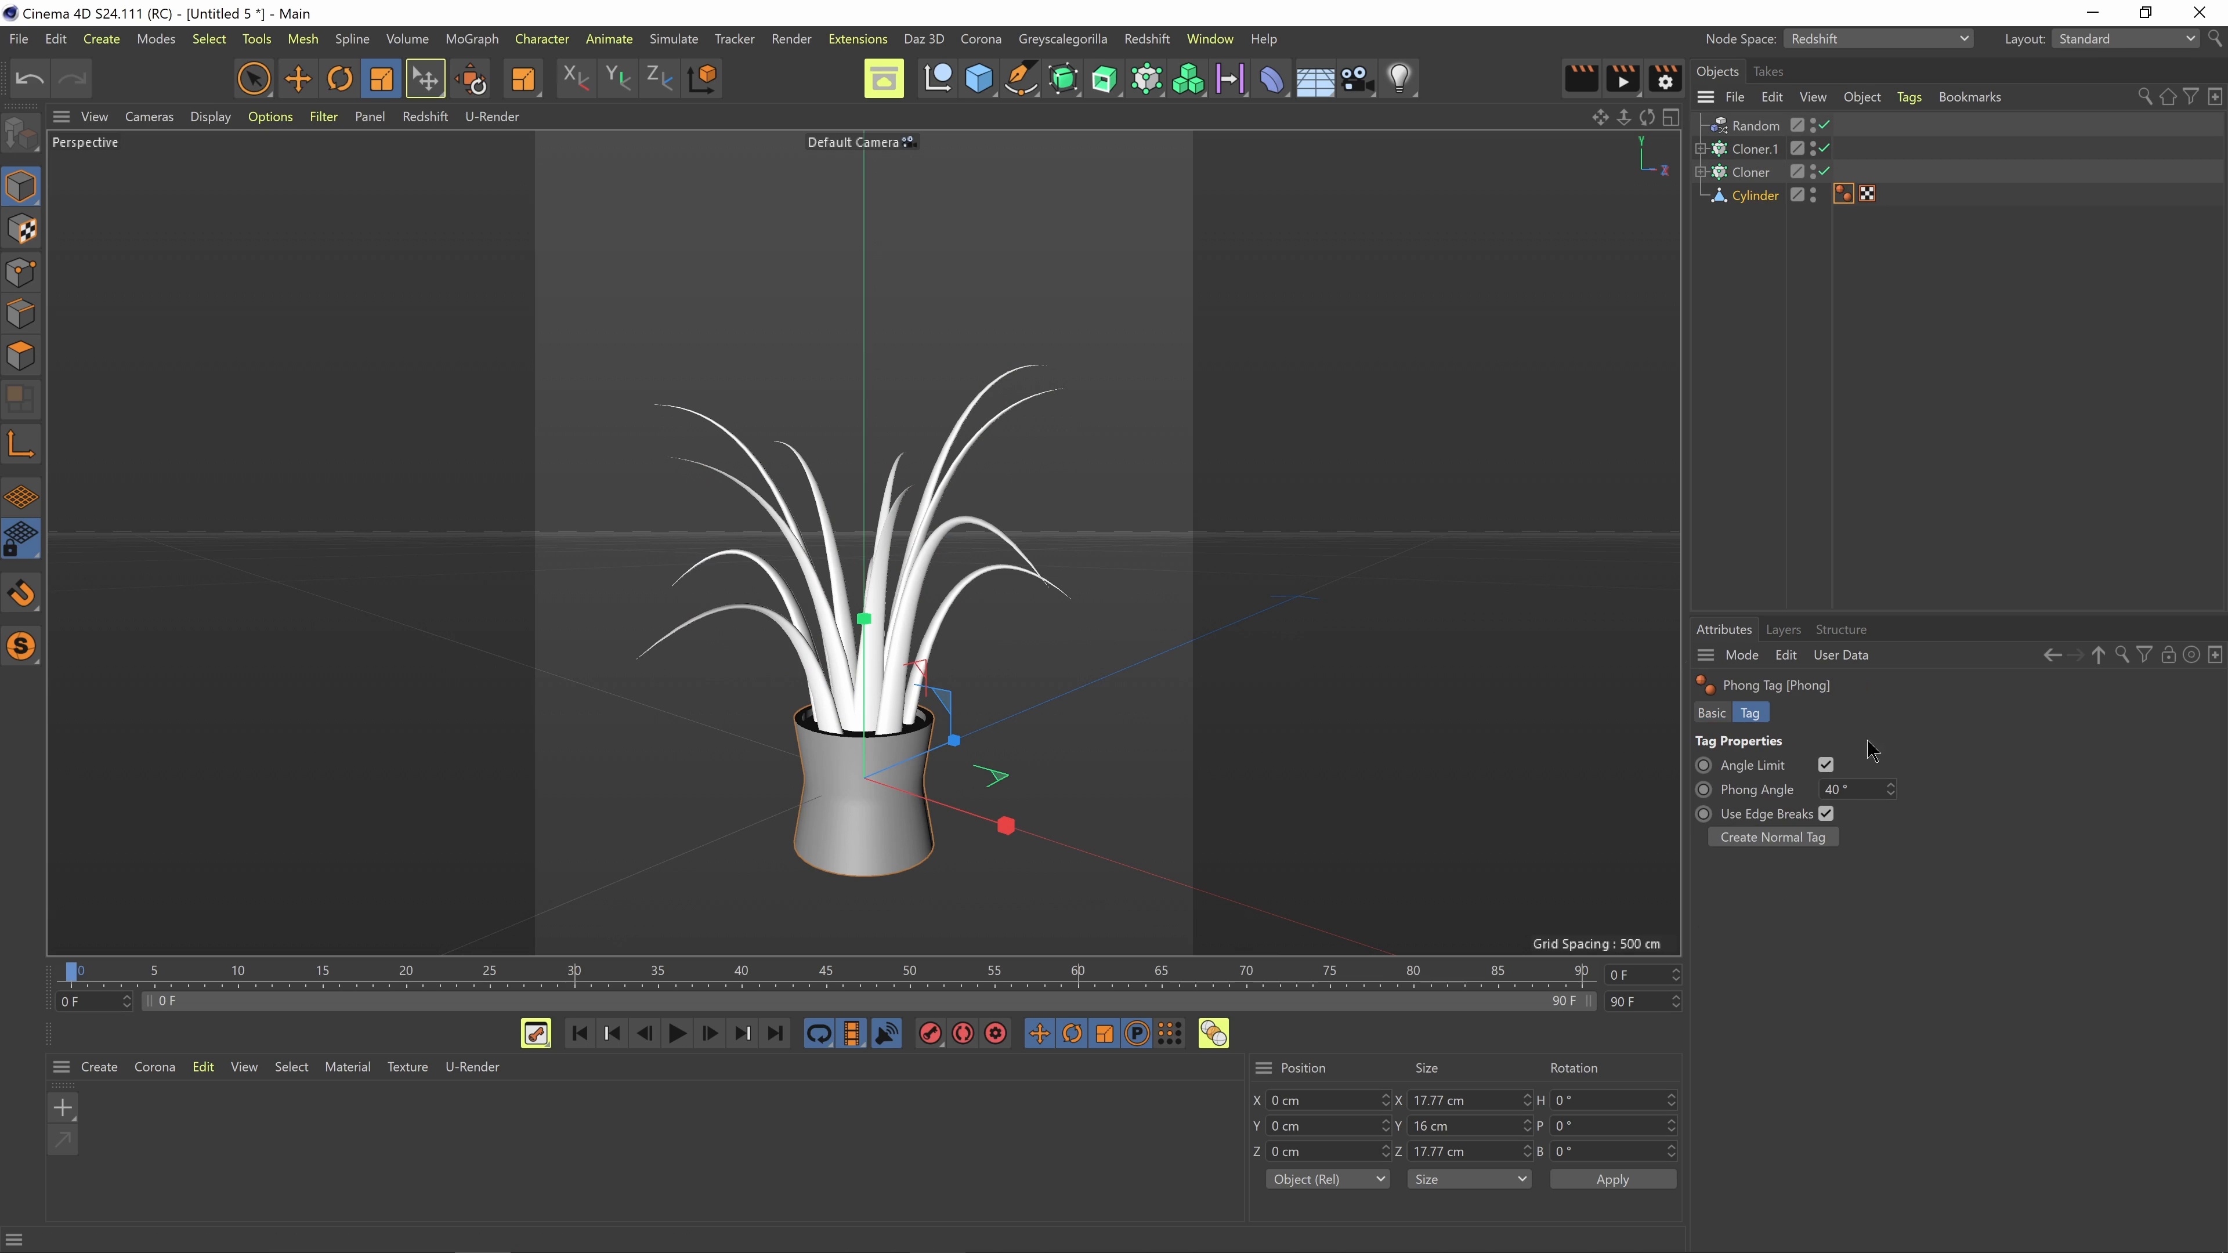The height and width of the screenshot is (1253, 2228).
Task: Toggle Random effector enable checkmark
Action: pyautogui.click(x=1825, y=125)
